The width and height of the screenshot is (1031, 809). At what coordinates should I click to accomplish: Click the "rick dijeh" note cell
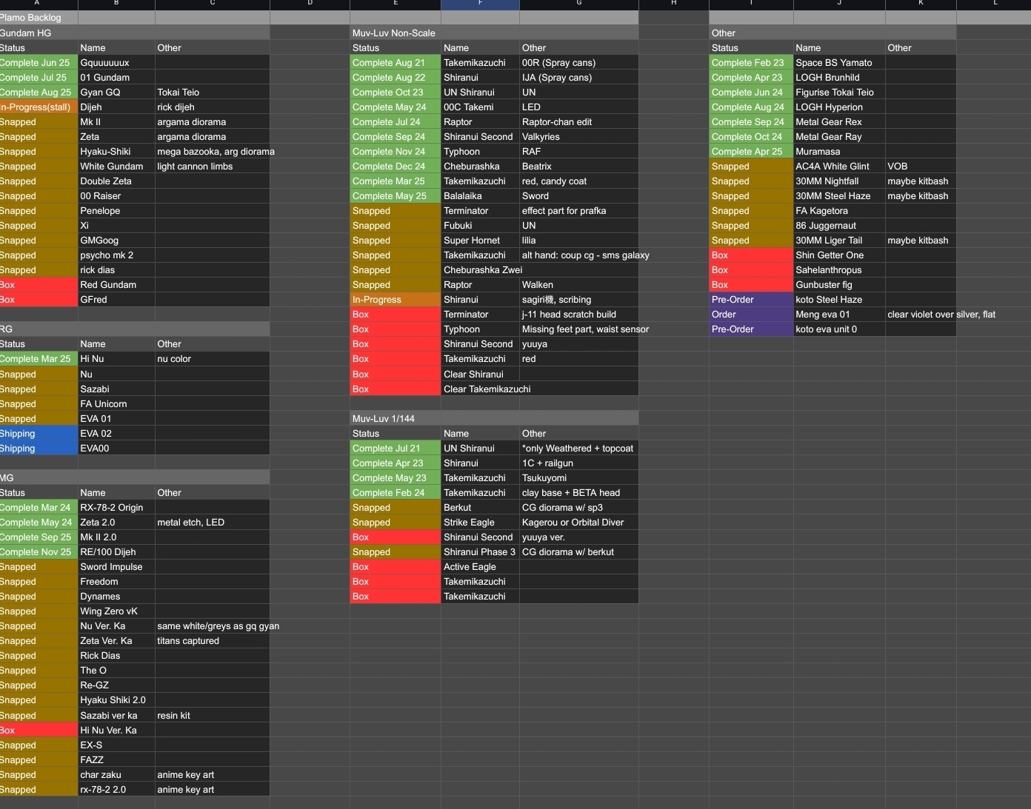pos(213,107)
